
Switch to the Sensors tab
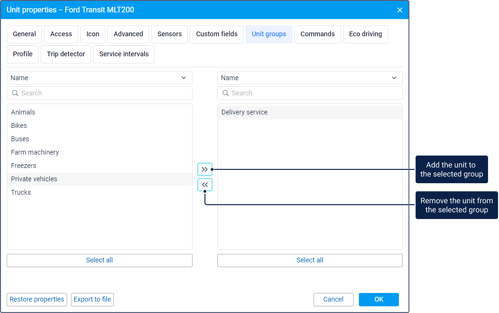click(x=169, y=34)
